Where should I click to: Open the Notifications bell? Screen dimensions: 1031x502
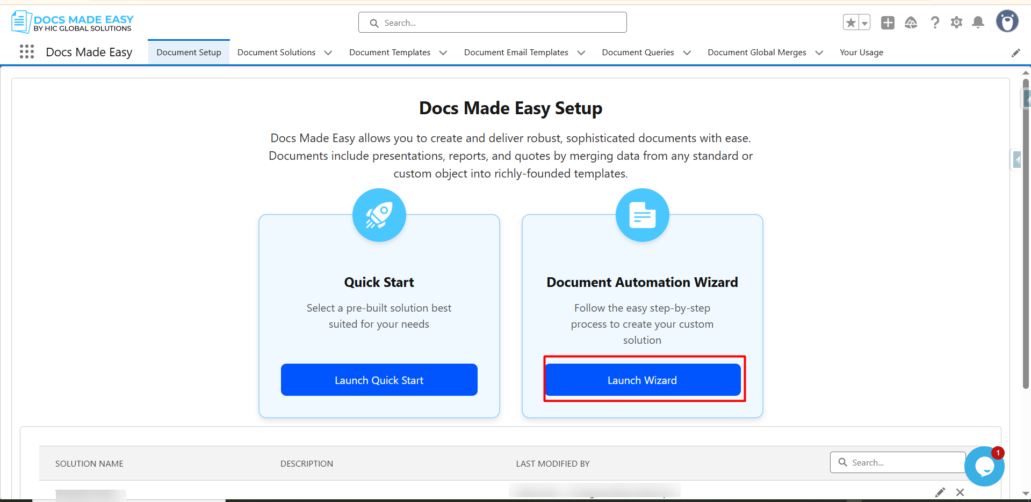pos(978,23)
